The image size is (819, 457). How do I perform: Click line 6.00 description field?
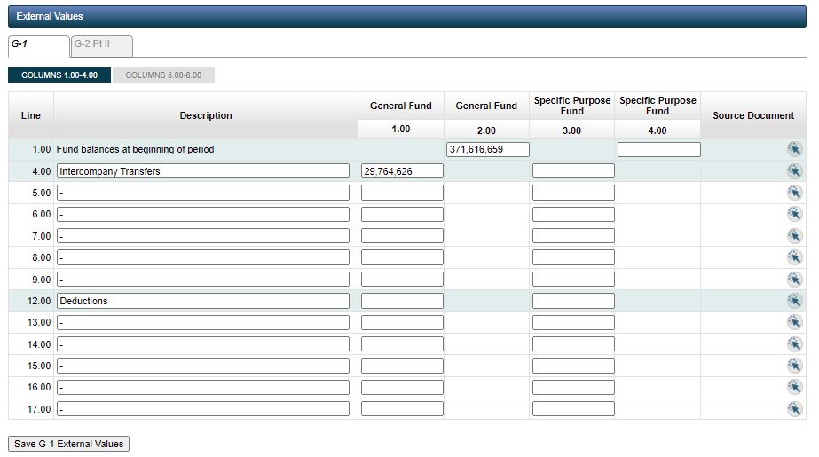pos(203,214)
